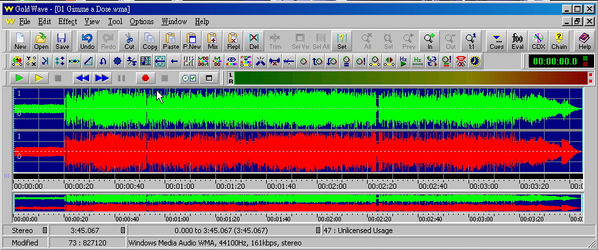Open the Edit menu
The width and height of the screenshot is (598, 250).
tap(45, 21)
